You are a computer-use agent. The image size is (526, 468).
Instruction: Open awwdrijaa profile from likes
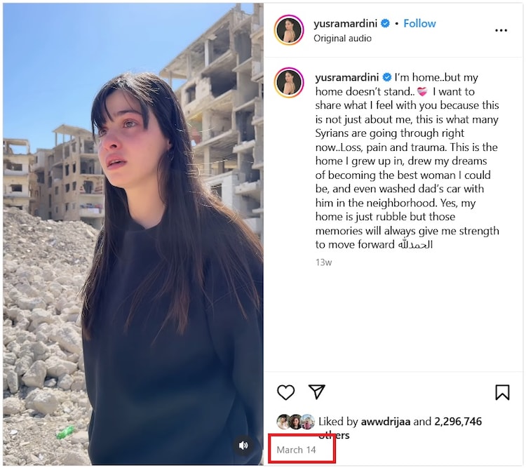click(x=386, y=421)
